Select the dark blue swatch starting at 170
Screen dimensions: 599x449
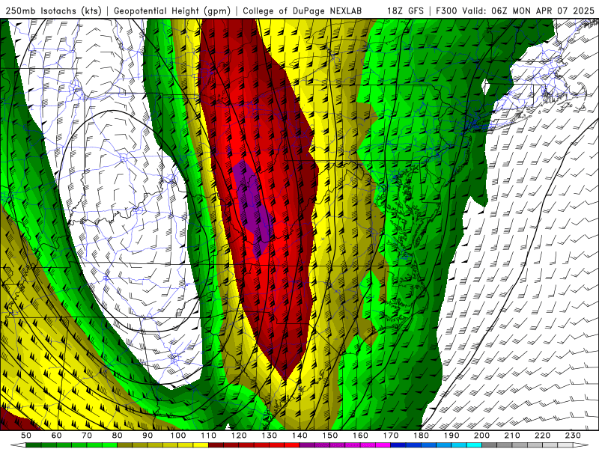[398, 445]
